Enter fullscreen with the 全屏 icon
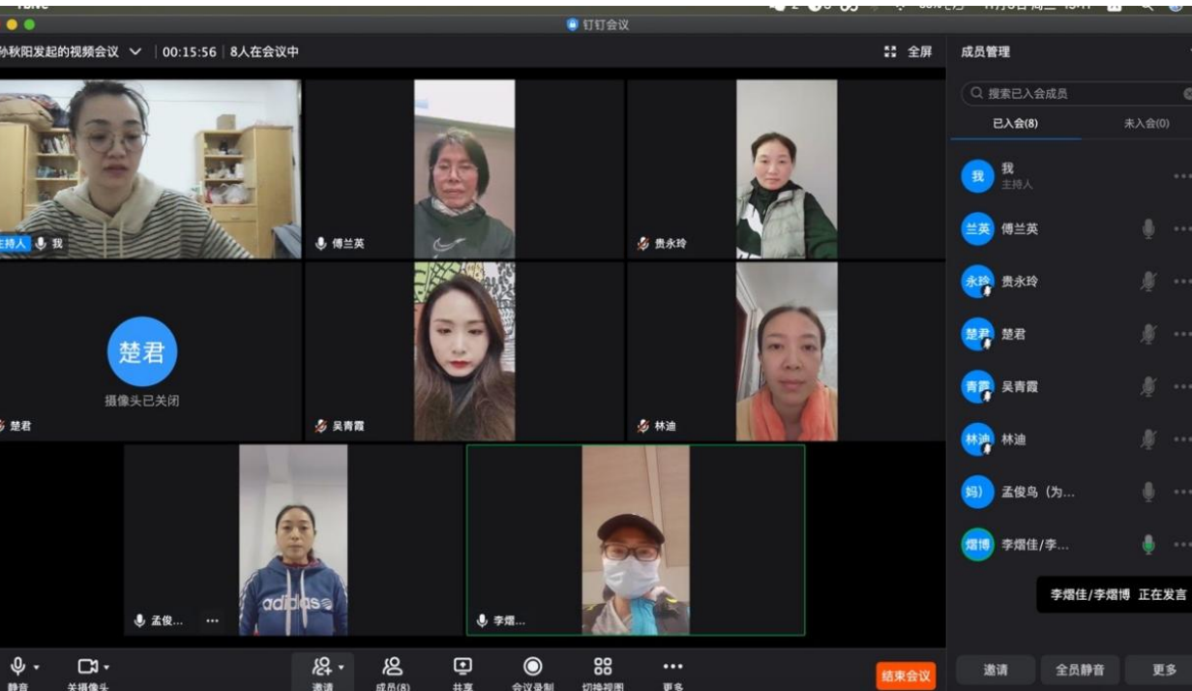This screenshot has height=691, width=1192. pyautogui.click(x=908, y=52)
